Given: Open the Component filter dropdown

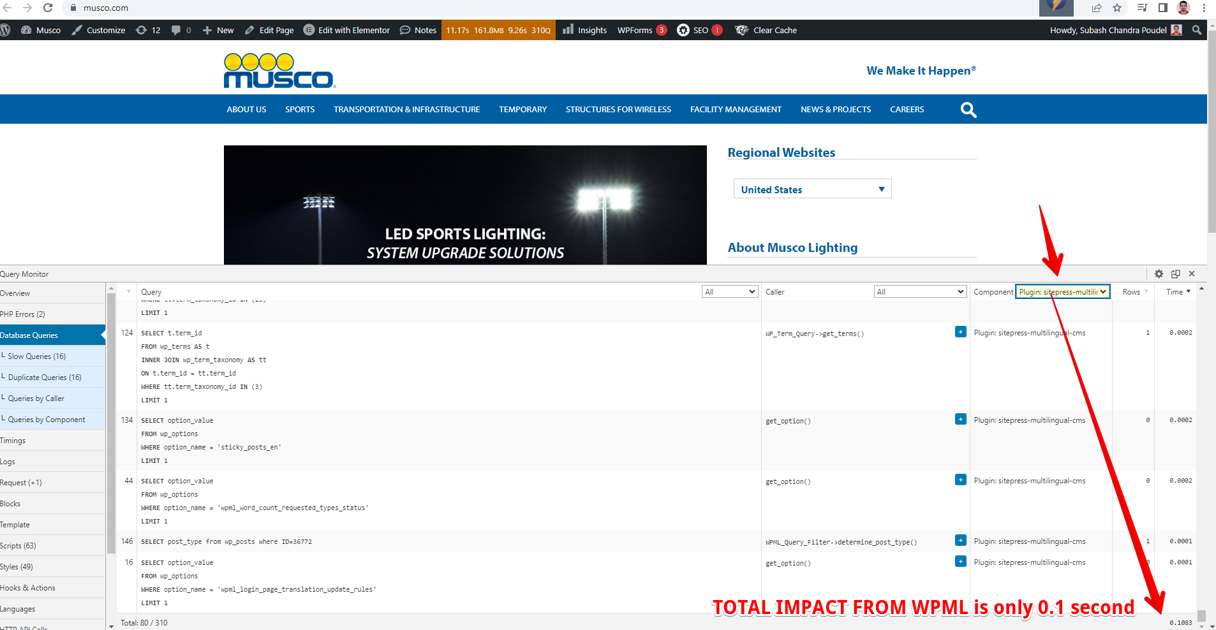Looking at the screenshot, I should coord(1063,291).
